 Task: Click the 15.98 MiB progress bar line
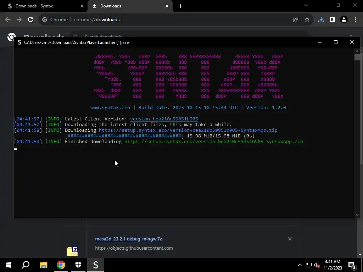160,136
